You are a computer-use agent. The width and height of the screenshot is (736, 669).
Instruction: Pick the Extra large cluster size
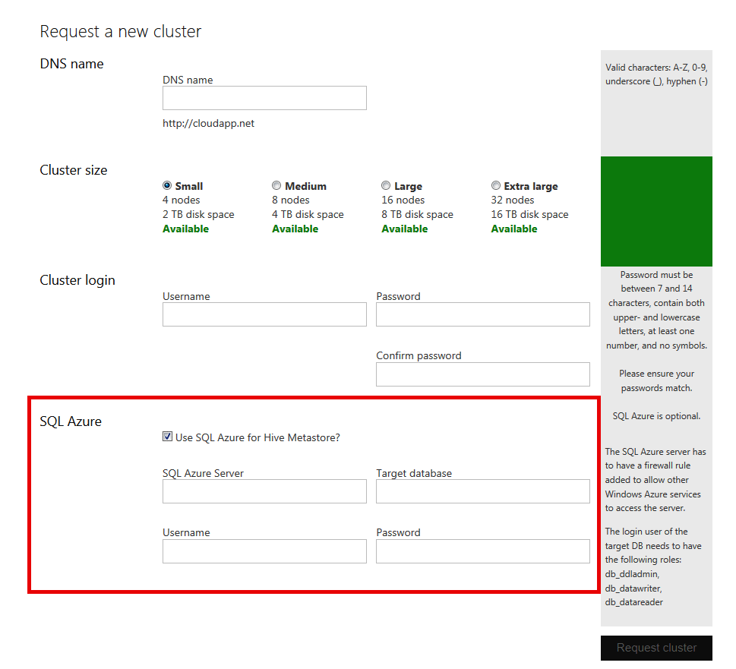tap(496, 186)
